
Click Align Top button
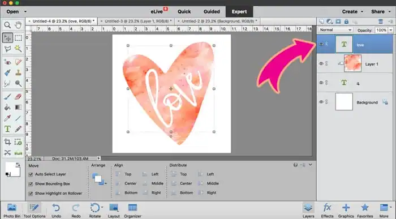point(123,174)
